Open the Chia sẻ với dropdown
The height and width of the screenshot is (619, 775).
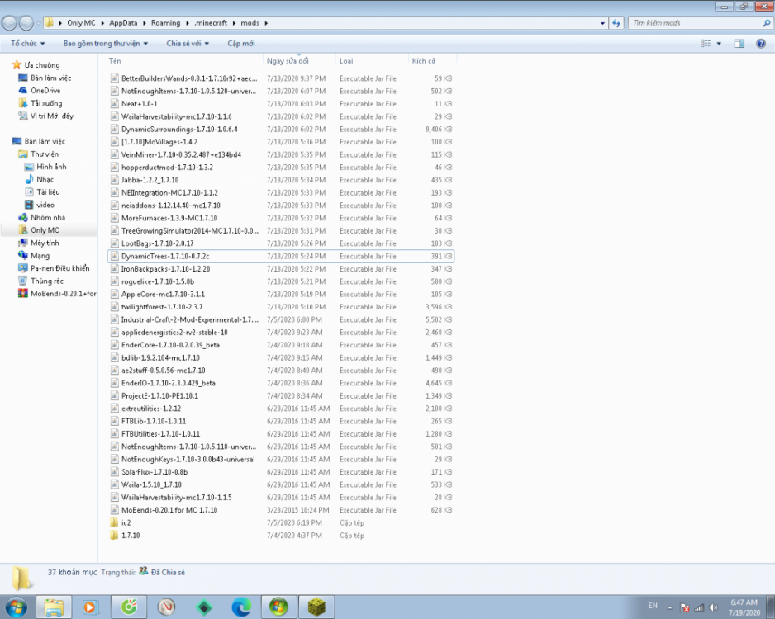[188, 44]
